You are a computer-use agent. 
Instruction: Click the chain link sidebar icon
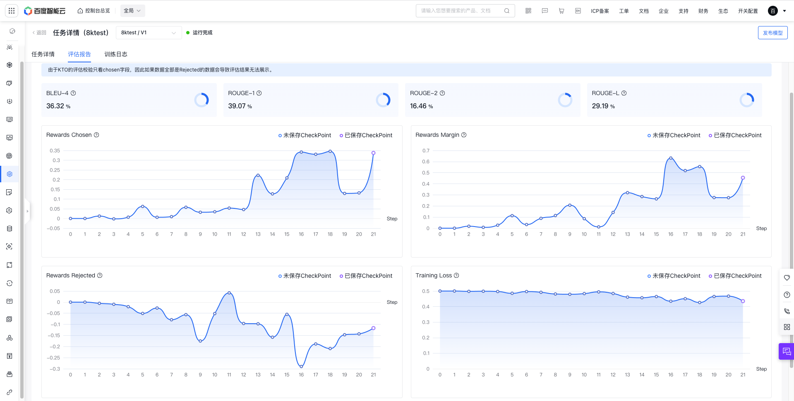tap(10, 392)
